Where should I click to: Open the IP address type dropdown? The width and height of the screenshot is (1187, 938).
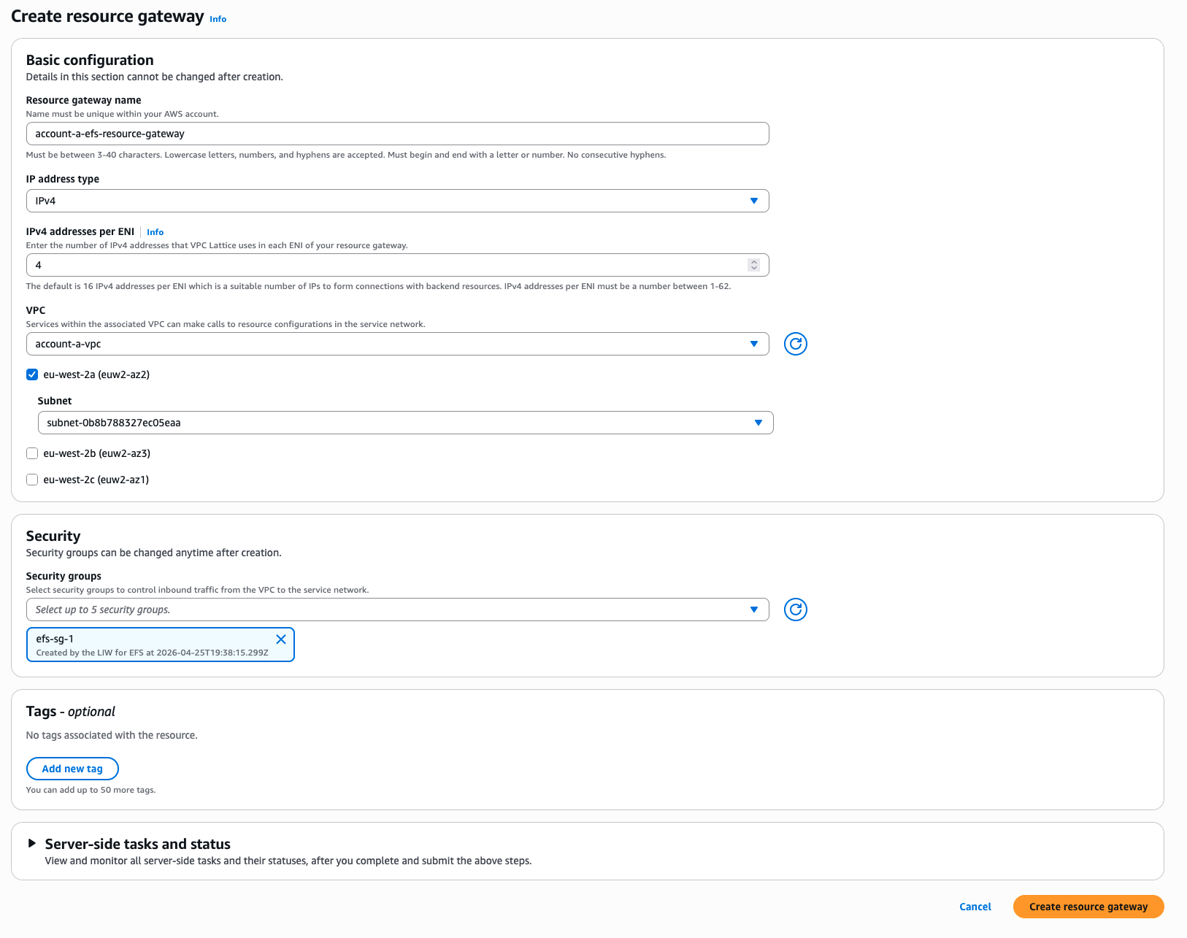(x=397, y=201)
